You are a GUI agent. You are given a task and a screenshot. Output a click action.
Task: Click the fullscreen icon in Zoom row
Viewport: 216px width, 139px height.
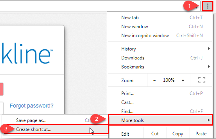pyautogui.click(x=202, y=80)
